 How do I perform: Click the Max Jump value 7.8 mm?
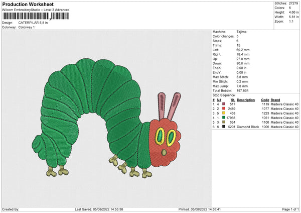tap(242, 86)
